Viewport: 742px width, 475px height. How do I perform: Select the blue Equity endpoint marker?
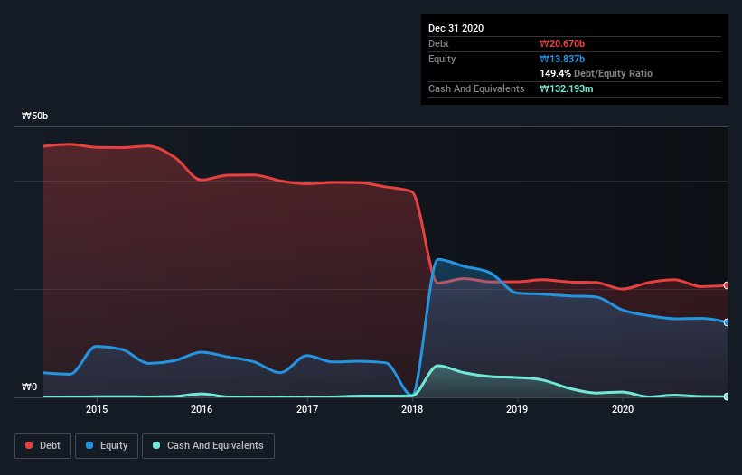(x=727, y=322)
